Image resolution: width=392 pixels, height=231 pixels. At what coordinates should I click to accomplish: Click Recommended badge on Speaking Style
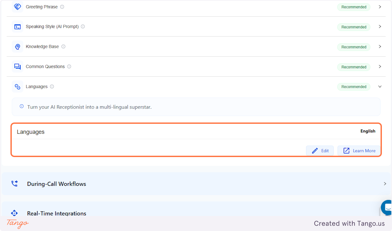(x=354, y=27)
